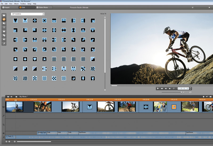This screenshot has height=146, width=213.
Task: Open the View menu
Action: coord(11,4)
